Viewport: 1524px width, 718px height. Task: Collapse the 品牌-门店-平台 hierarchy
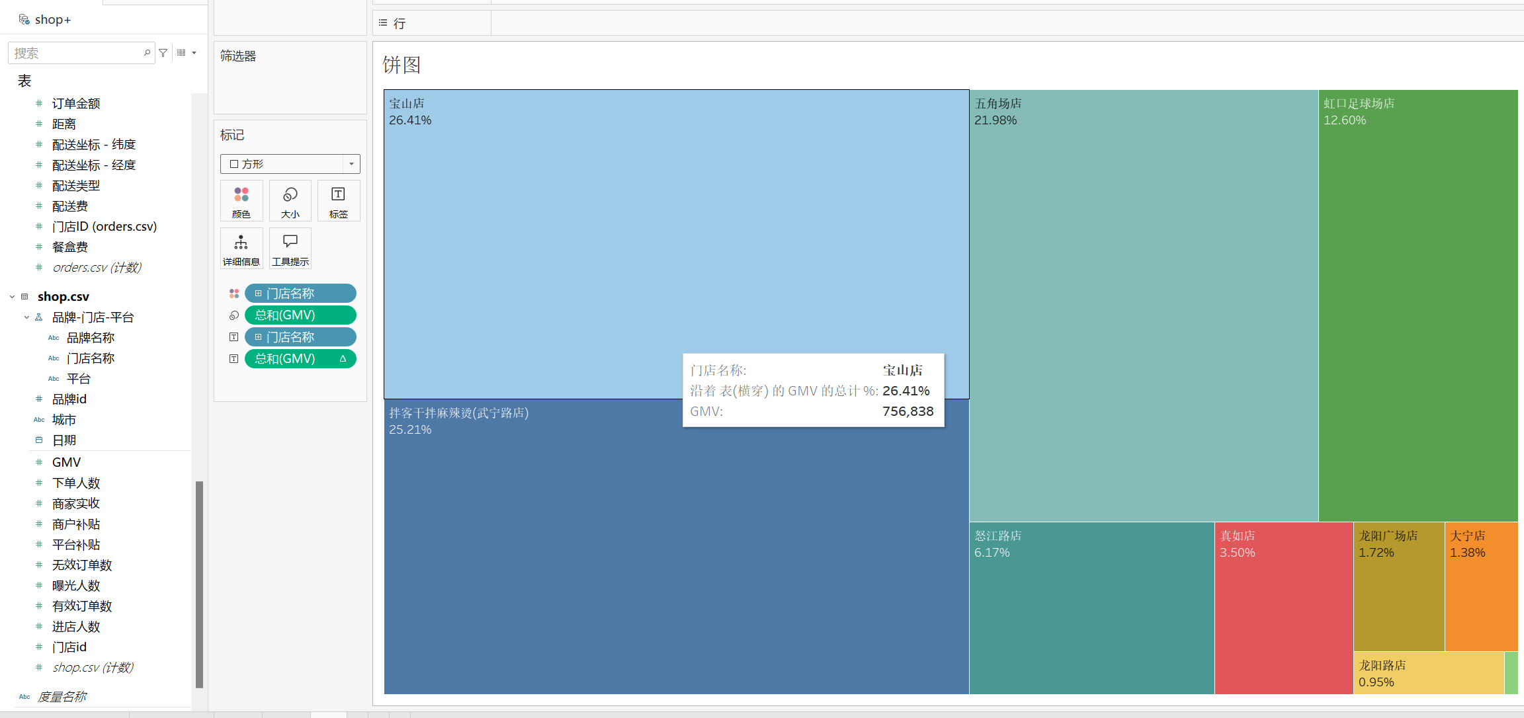click(x=26, y=317)
